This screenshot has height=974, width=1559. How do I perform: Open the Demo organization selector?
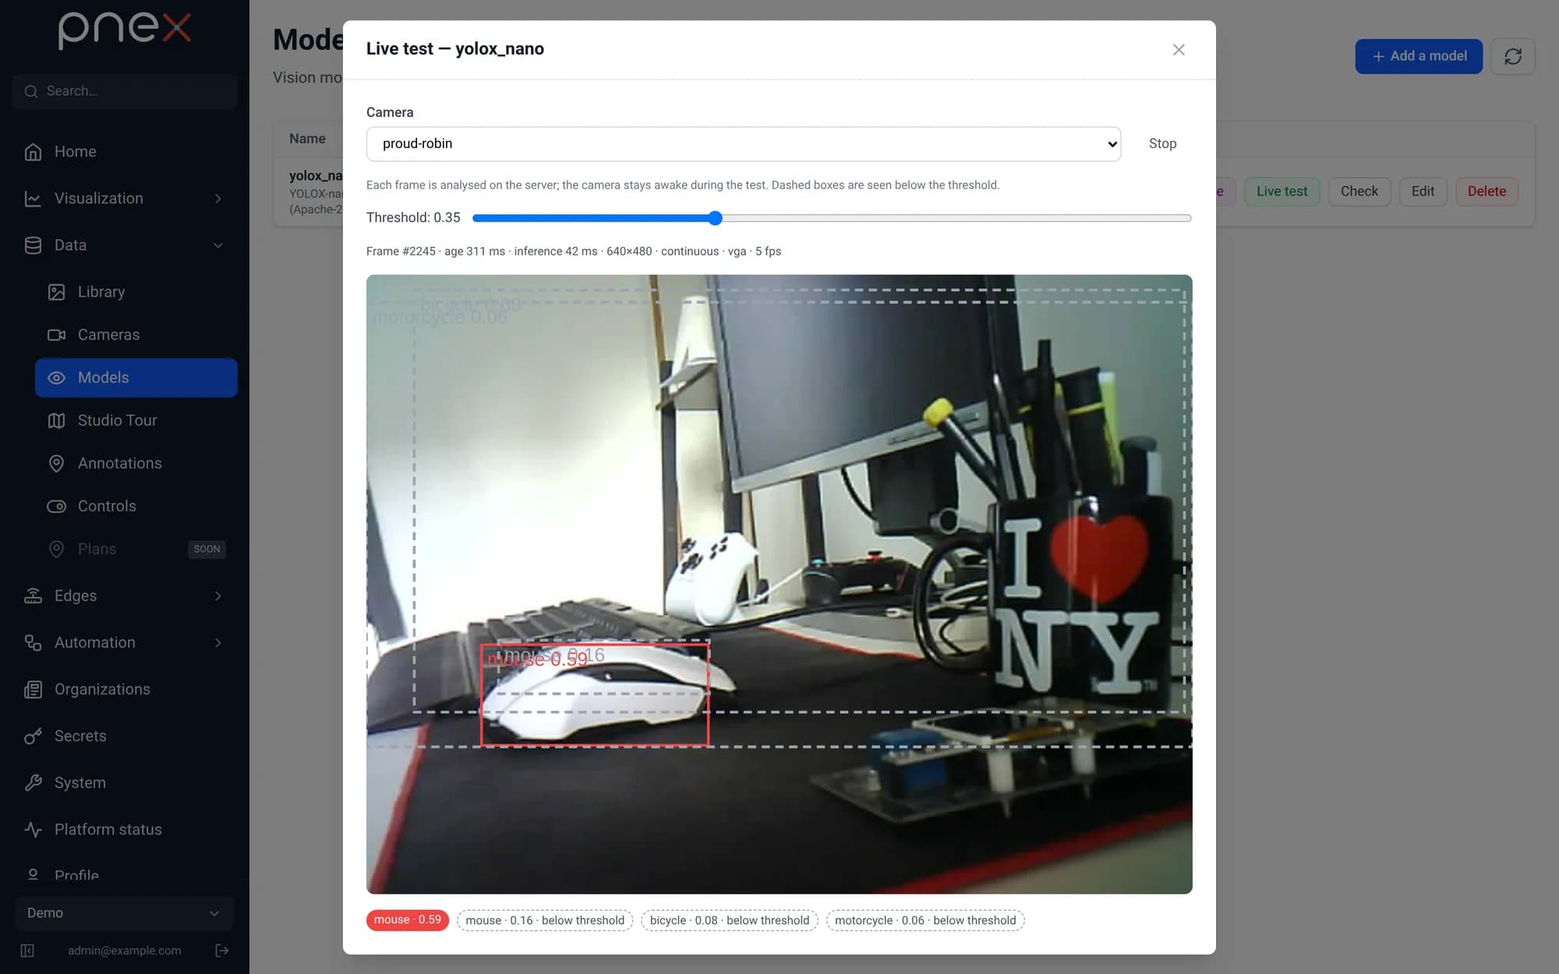point(125,913)
